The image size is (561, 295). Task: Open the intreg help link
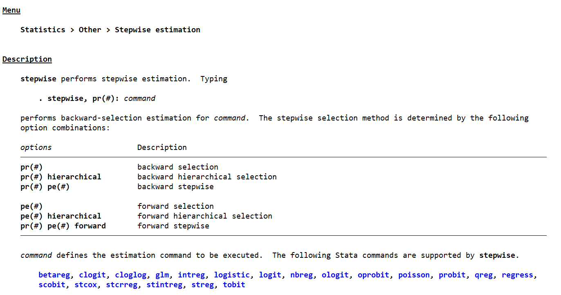(191, 275)
